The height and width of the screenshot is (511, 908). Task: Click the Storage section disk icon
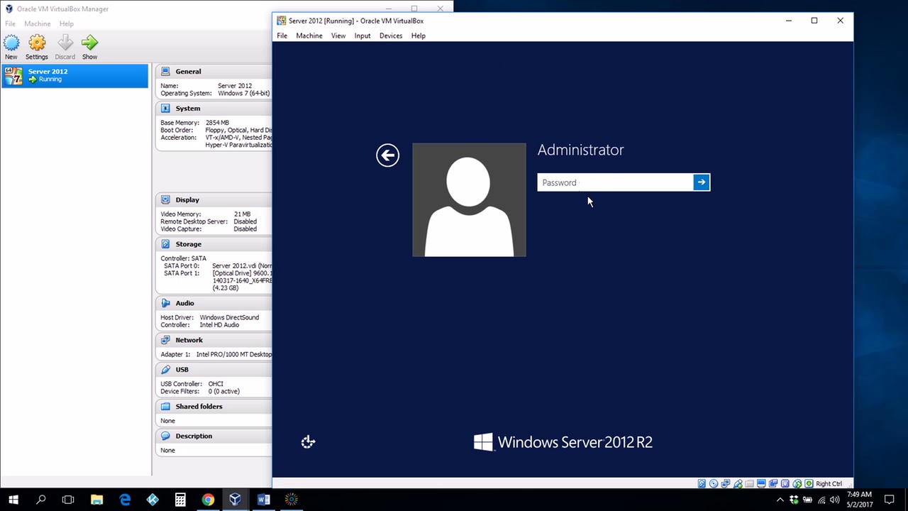pyautogui.click(x=165, y=243)
